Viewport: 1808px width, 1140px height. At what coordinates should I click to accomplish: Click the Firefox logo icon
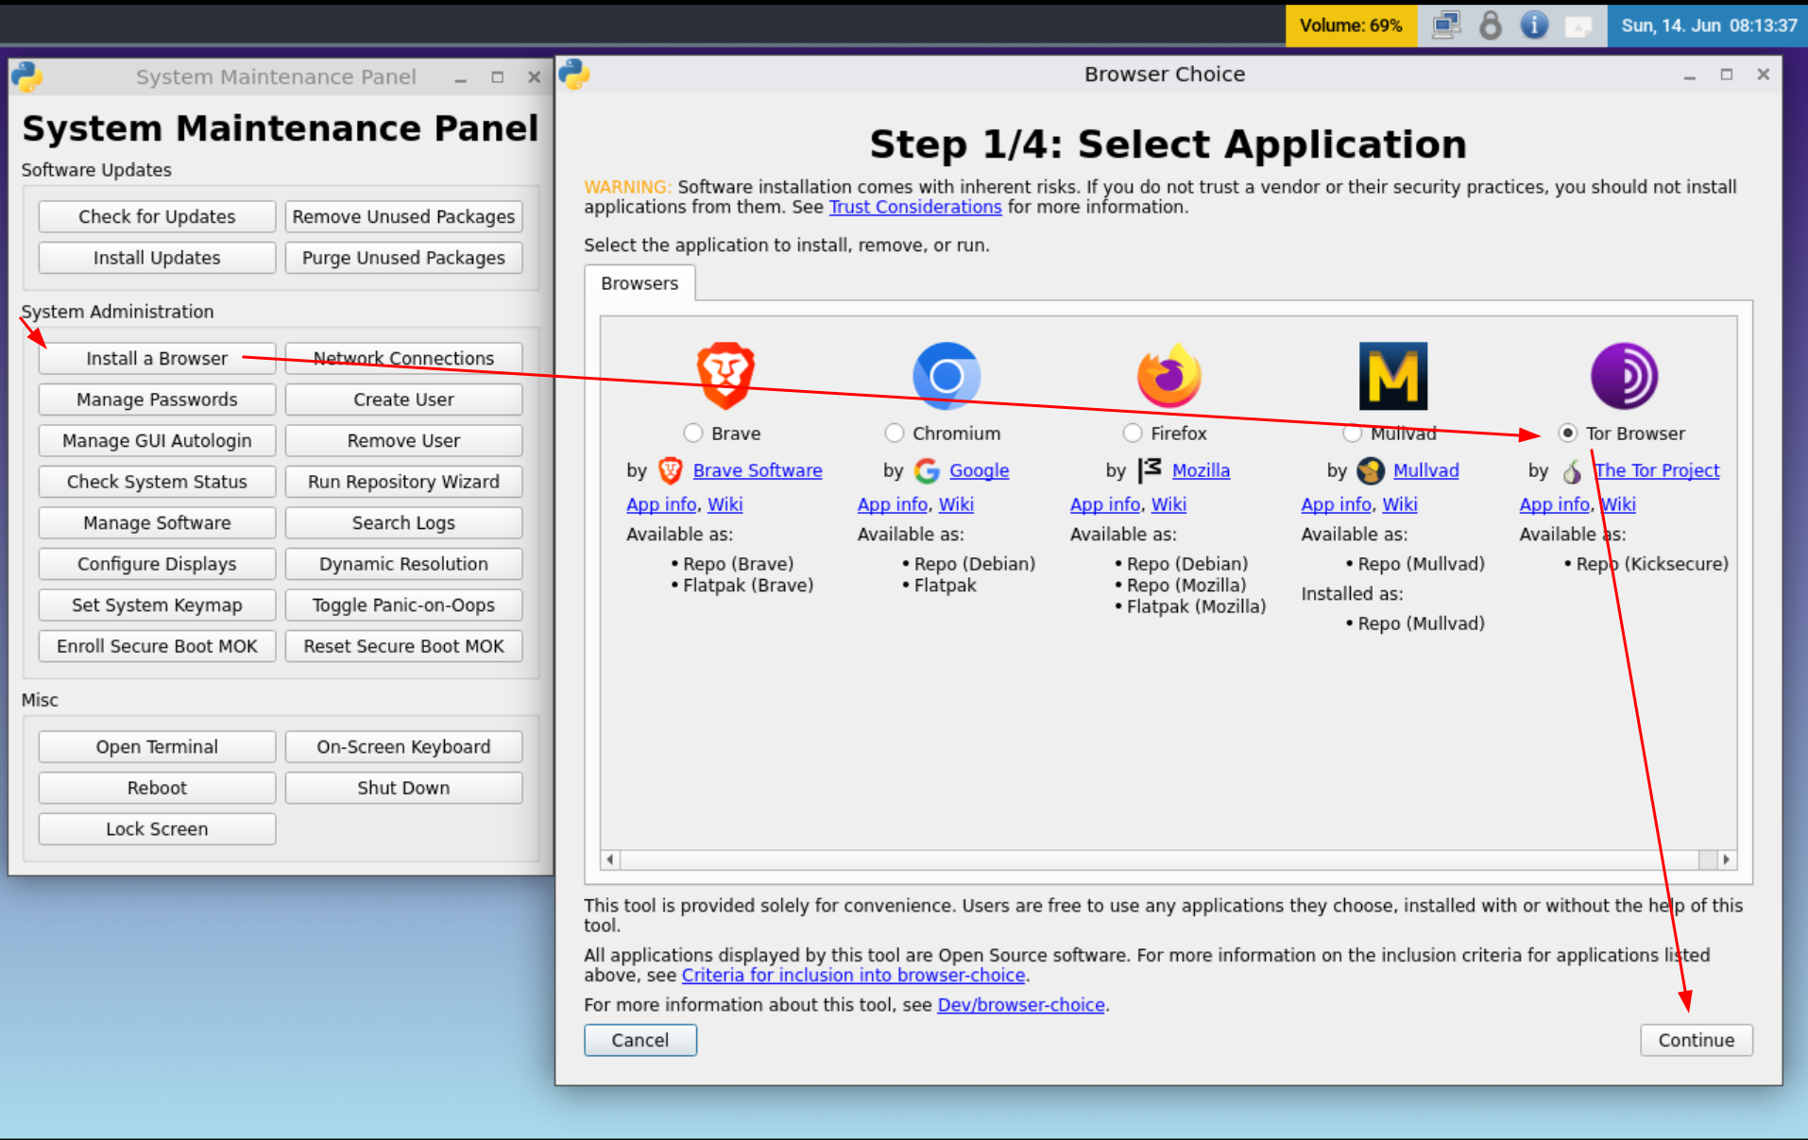coord(1168,376)
